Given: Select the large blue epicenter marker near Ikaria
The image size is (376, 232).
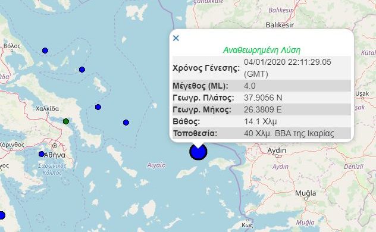Looking at the screenshot, I should [x=198, y=152].
